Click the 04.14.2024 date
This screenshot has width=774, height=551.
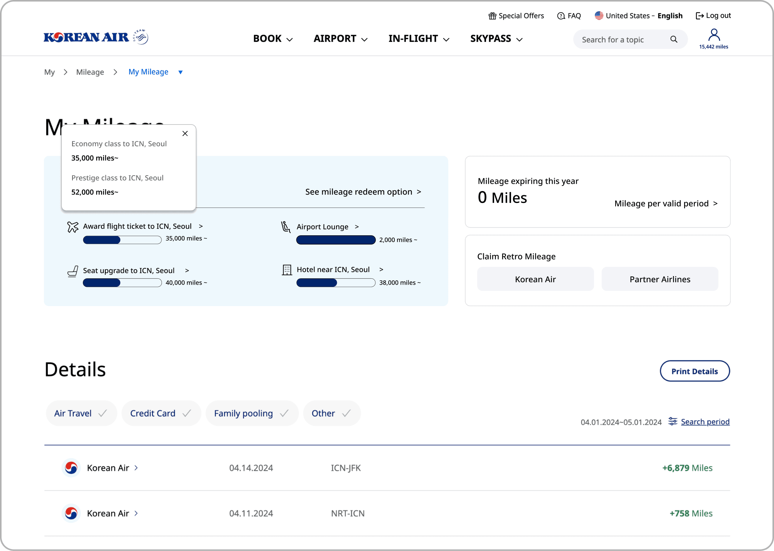tap(251, 468)
